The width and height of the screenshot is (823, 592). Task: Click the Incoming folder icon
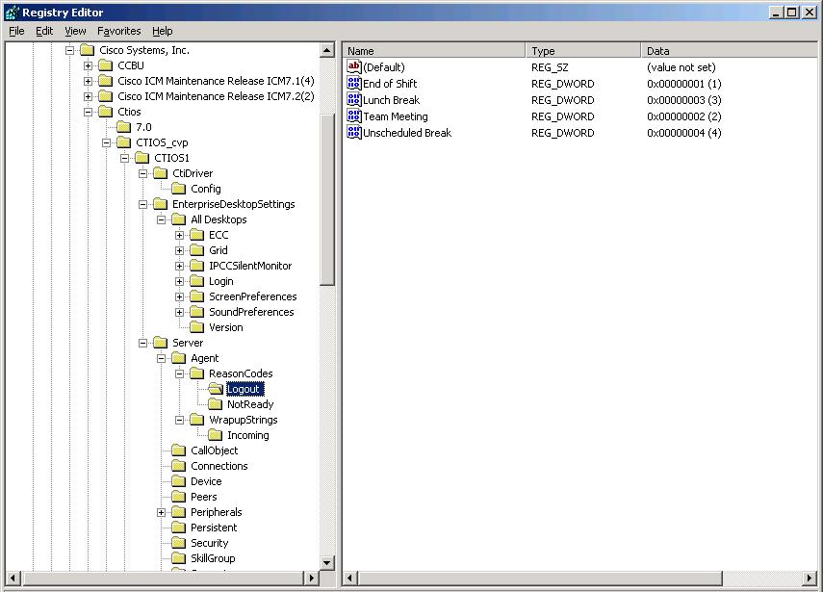click(216, 435)
